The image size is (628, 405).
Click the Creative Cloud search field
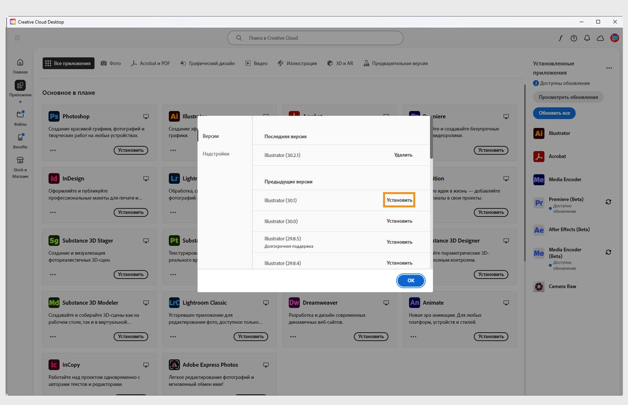(314, 38)
